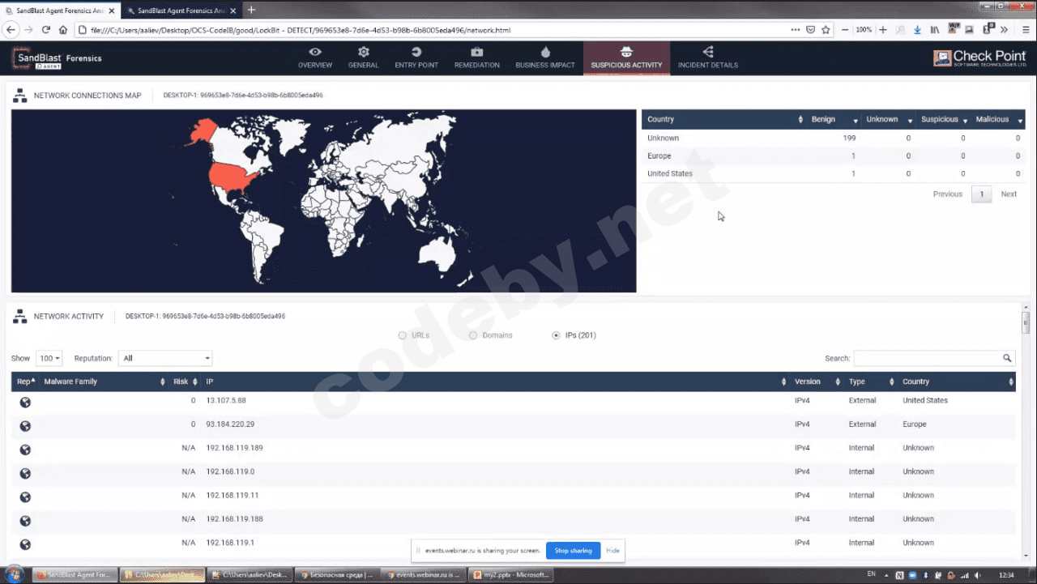Click the EN language indicator in tray
The width and height of the screenshot is (1037, 584).
point(871,573)
